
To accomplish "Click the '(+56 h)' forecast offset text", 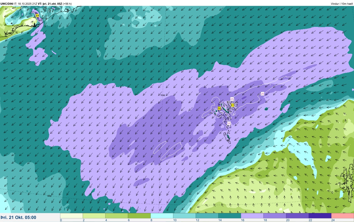I will [67, 4].
